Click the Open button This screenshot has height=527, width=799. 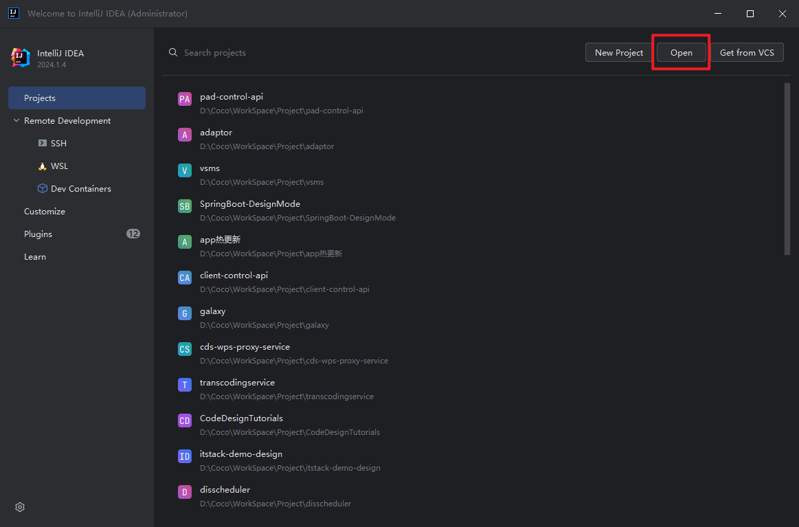click(682, 52)
